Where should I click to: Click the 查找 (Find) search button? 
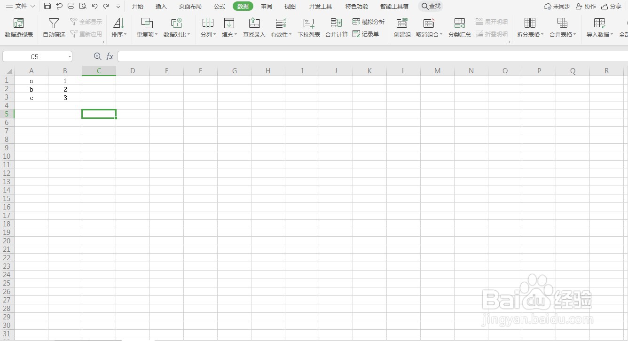coord(431,6)
